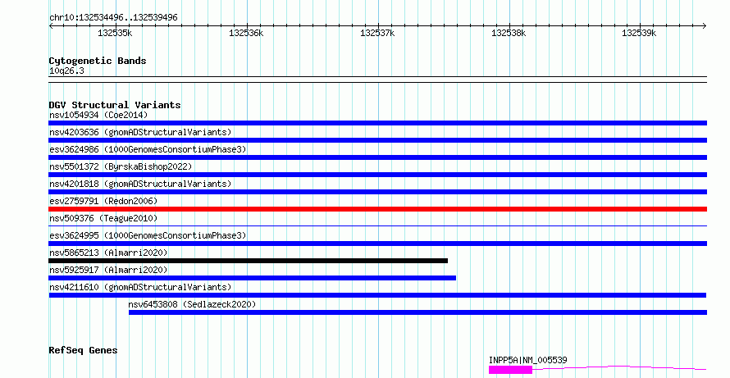
Task: Click the black bar for nsv5865213
Action: [x=249, y=261]
